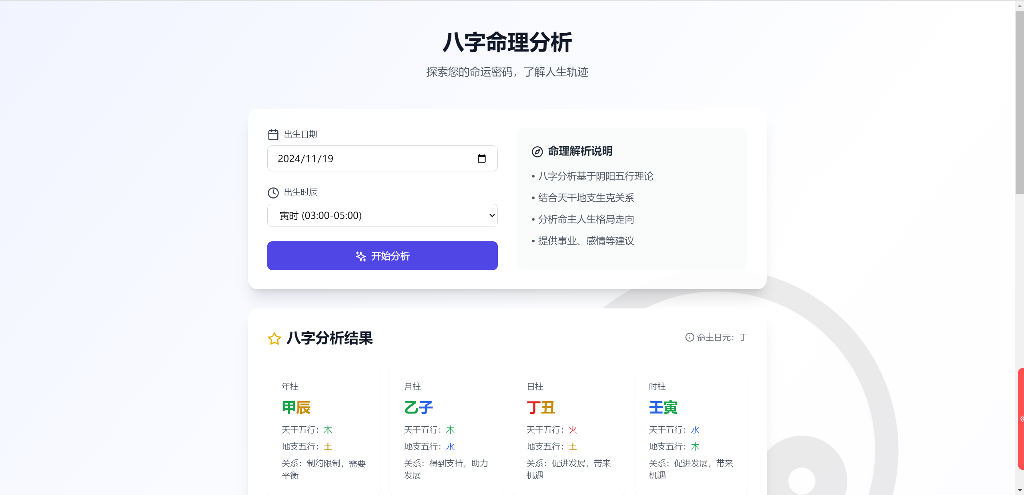Image resolution: width=1024 pixels, height=495 pixels.
Task: Click 关系 text in the 时柱 card
Action: (691, 469)
